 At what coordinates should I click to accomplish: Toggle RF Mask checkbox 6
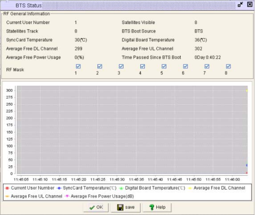coord(186,66)
